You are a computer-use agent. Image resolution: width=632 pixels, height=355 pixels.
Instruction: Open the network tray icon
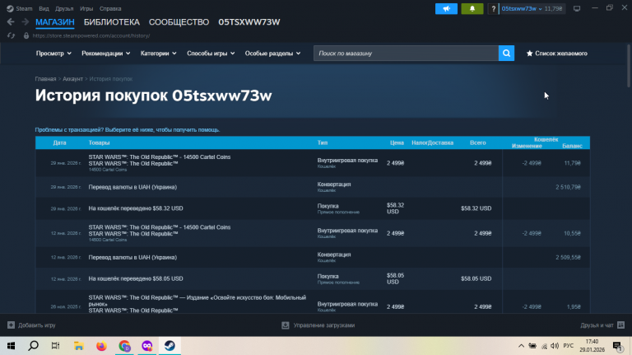[544, 346]
